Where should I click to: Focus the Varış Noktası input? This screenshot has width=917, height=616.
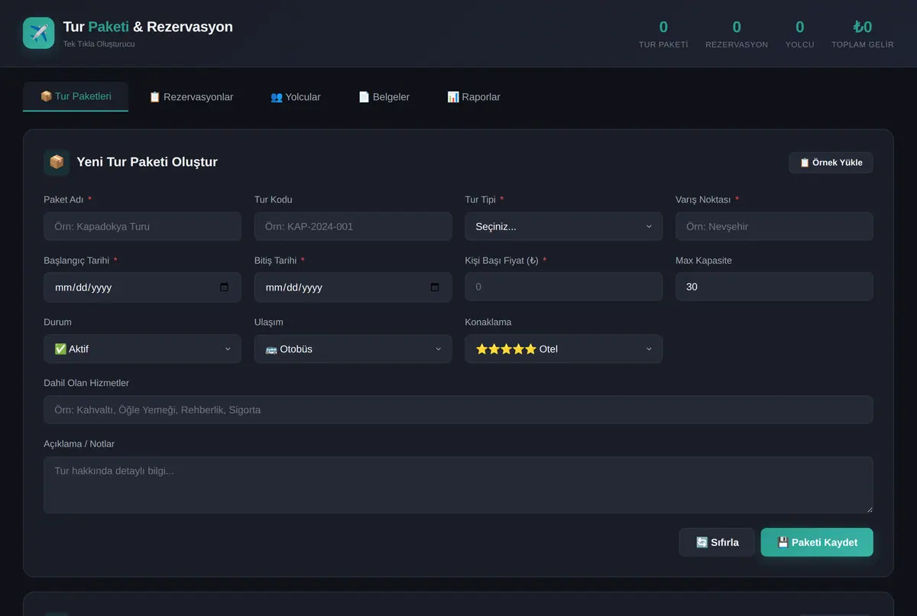point(774,226)
